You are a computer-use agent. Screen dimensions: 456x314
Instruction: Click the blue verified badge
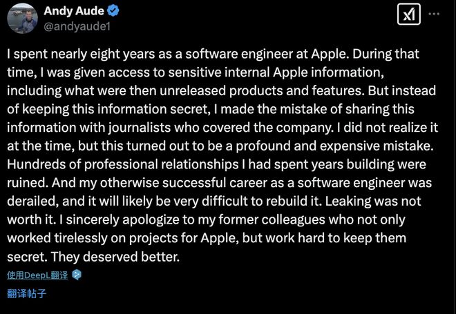pos(113,11)
